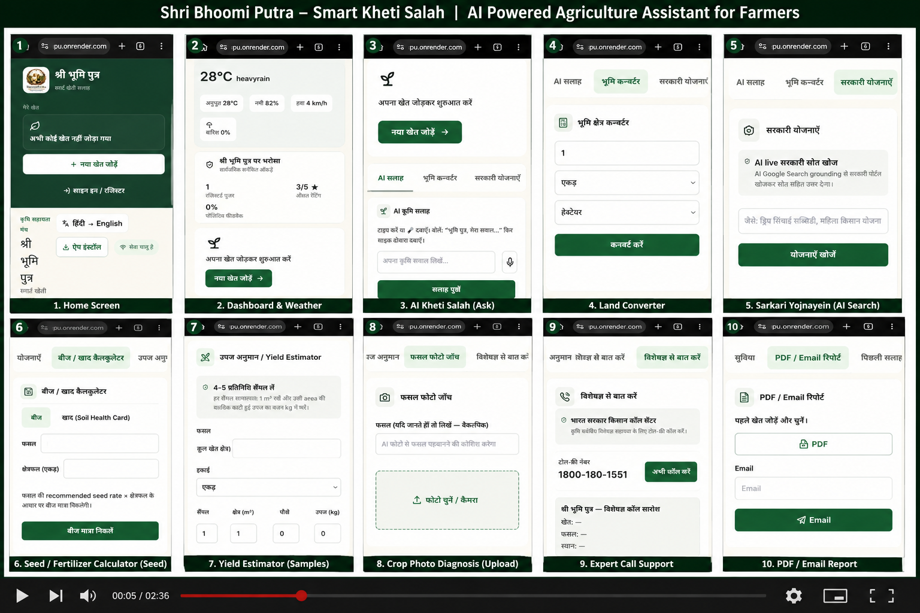This screenshot has height=613, width=920.
Task: Select भूमि कन्वर्टर tab in Land Converter screen
Action: tap(621, 81)
